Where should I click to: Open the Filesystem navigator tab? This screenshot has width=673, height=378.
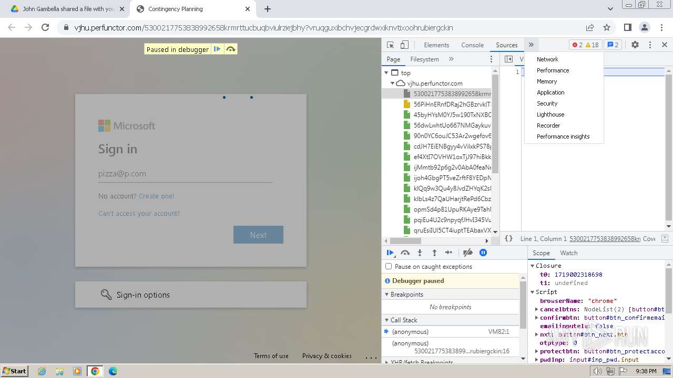click(424, 59)
